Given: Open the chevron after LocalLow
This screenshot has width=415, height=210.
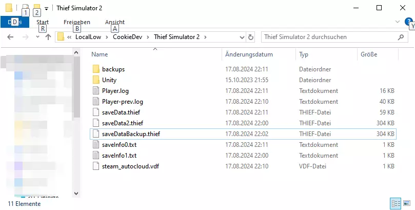Looking at the screenshot, I should click(107, 37).
